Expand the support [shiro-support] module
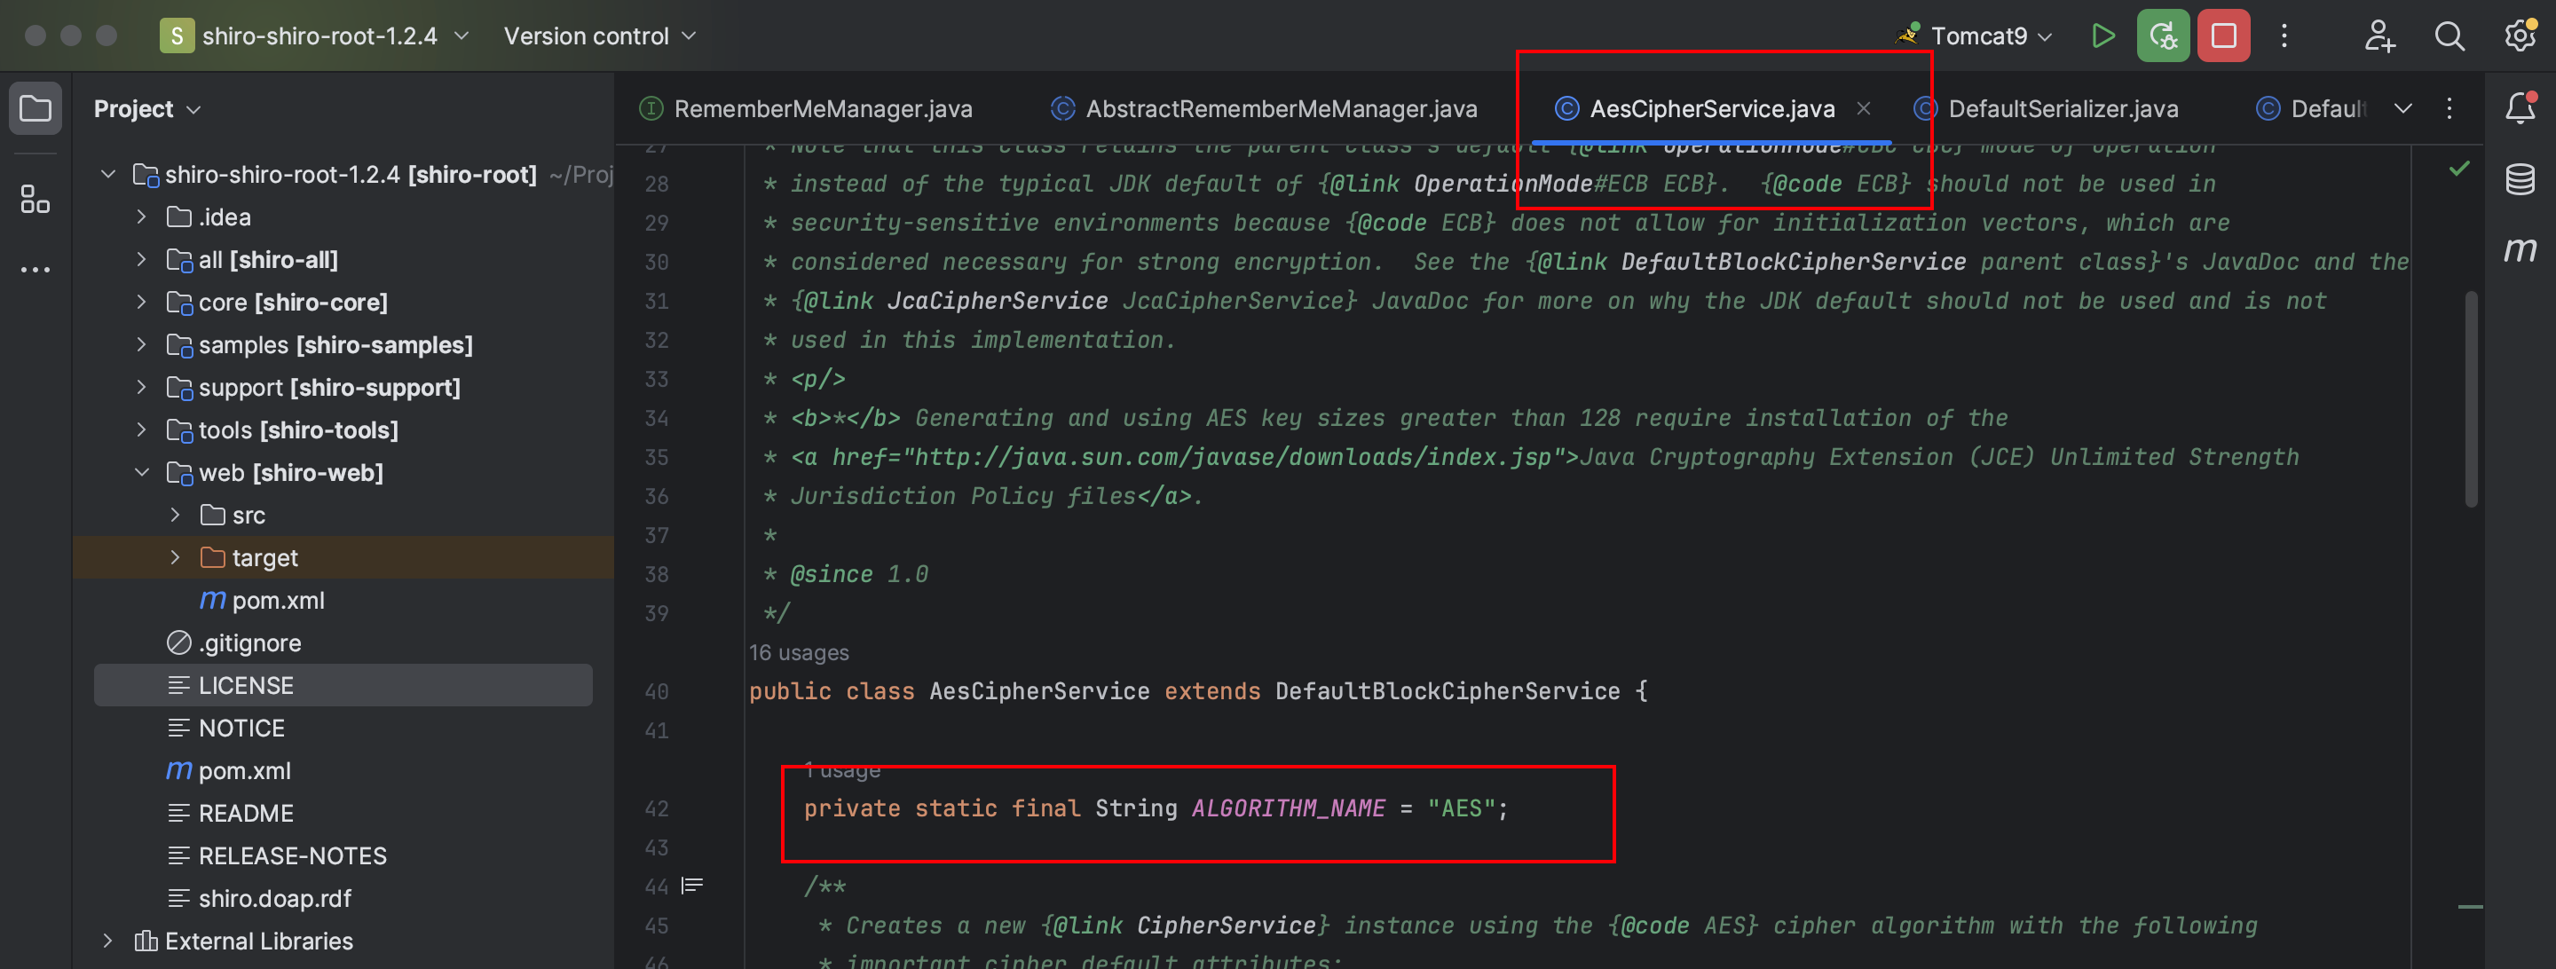Image resolution: width=2556 pixels, height=969 pixels. [x=141, y=388]
